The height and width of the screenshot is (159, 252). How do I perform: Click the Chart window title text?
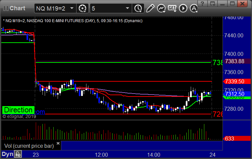[17, 8]
